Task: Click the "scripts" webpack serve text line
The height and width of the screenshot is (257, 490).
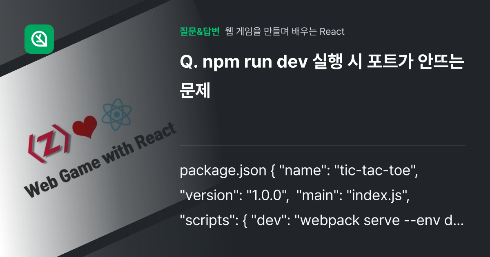Action: (322, 221)
